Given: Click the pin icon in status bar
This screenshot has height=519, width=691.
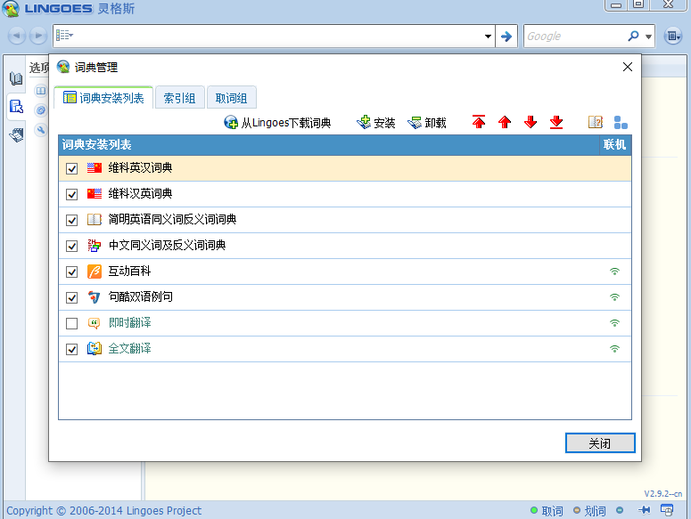Looking at the screenshot, I should (644, 510).
